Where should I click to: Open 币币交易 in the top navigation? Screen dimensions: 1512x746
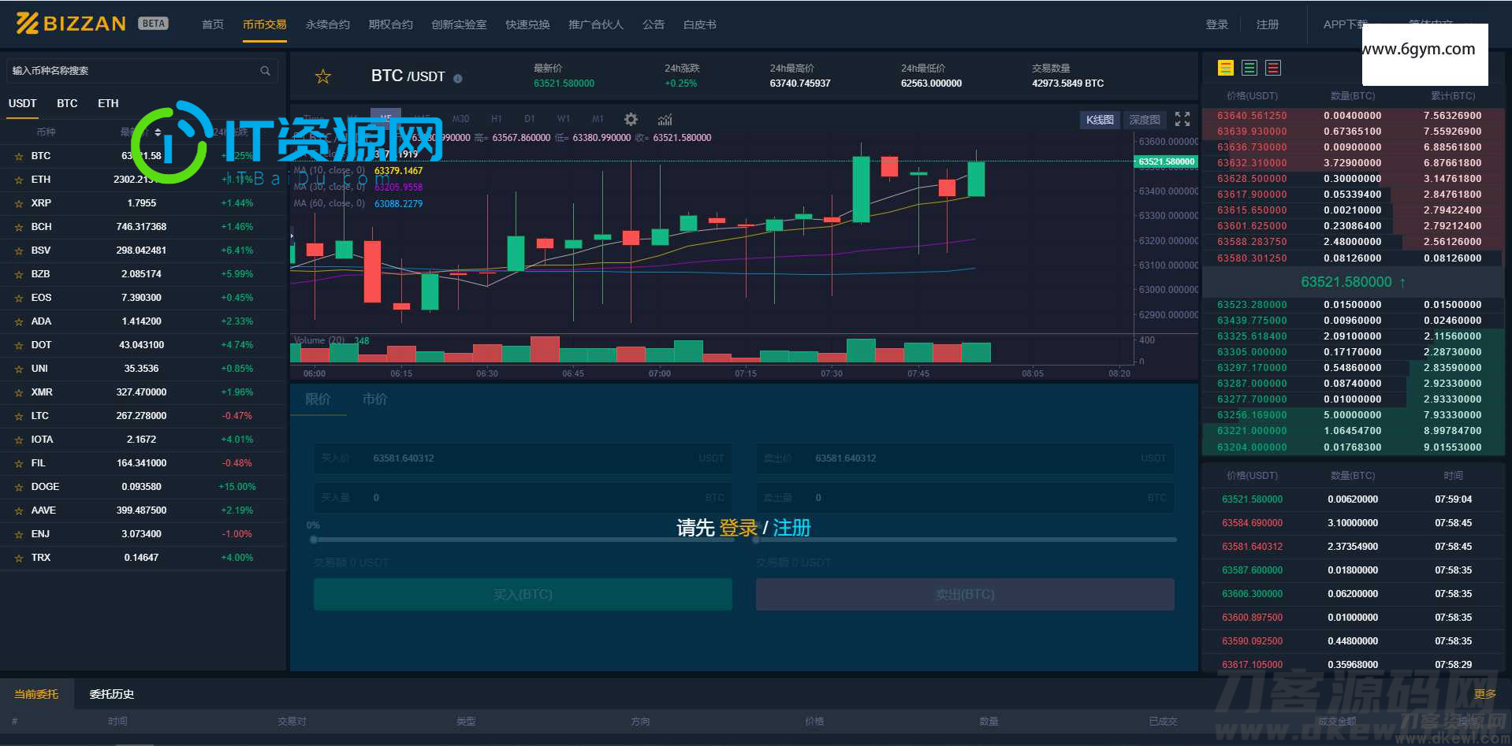(x=265, y=24)
